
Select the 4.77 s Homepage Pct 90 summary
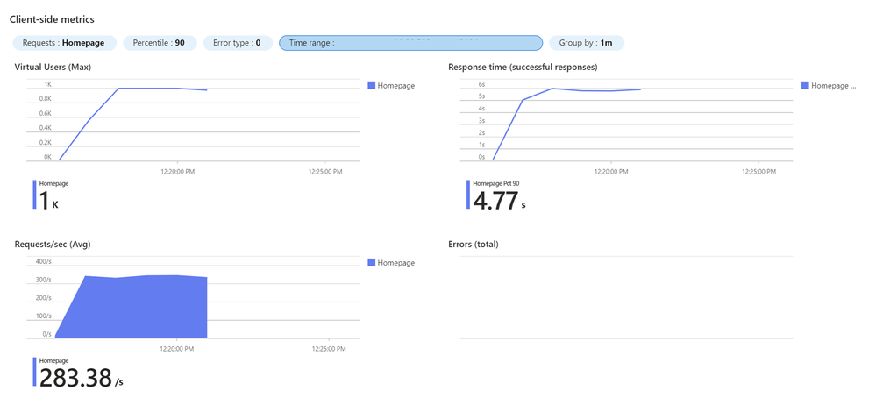(497, 195)
